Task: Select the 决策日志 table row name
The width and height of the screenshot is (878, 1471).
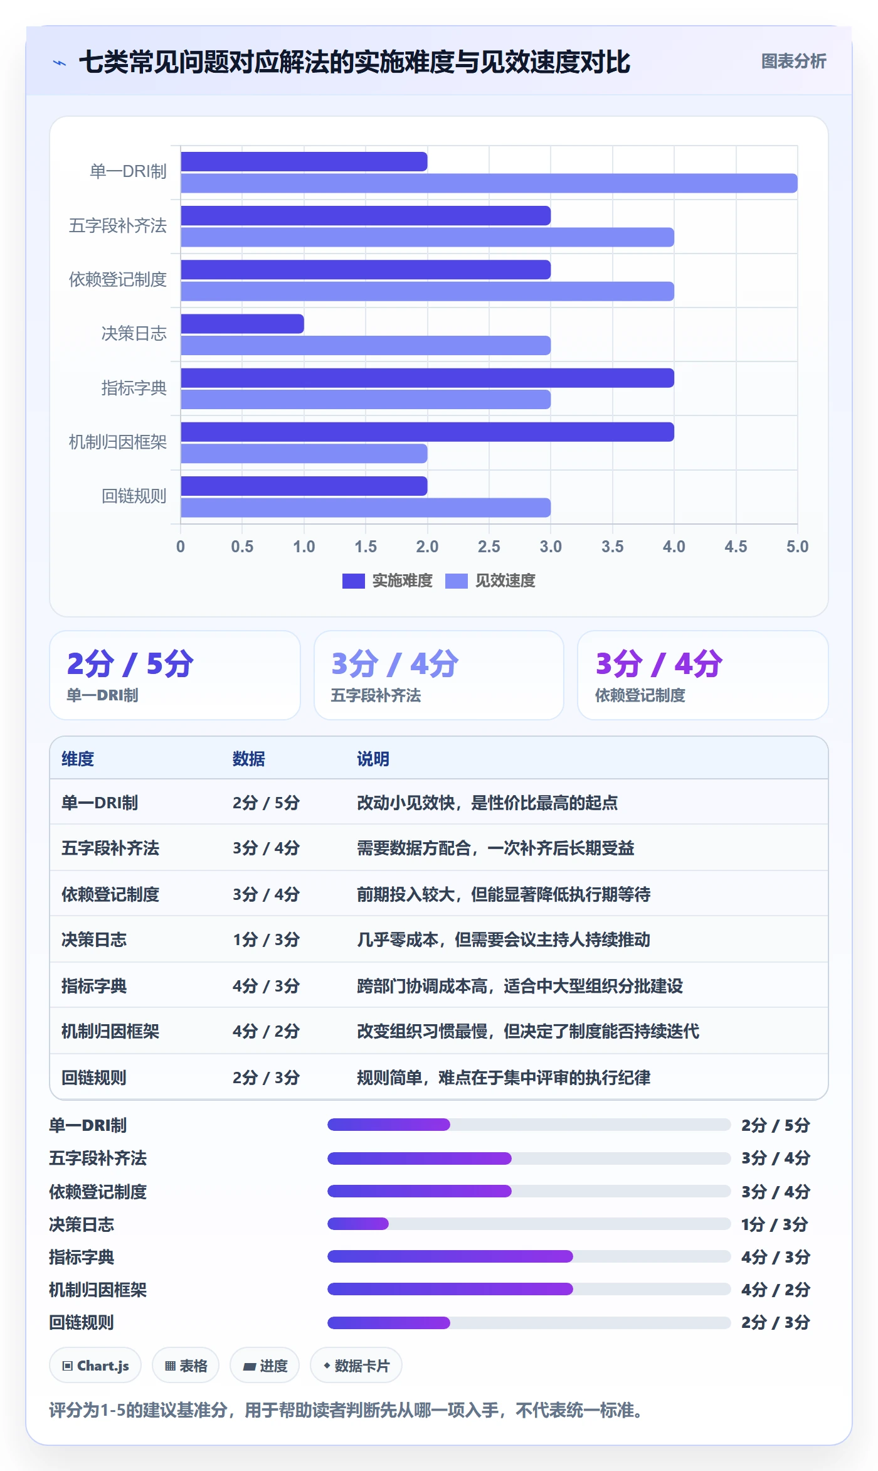Action: (x=94, y=939)
